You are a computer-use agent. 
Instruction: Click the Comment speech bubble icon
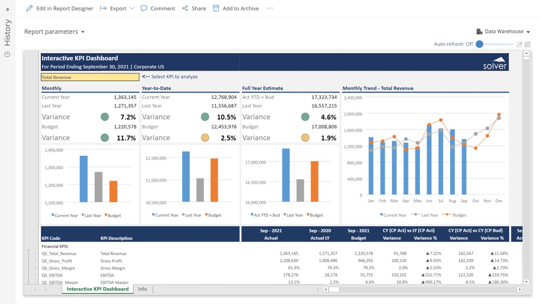tap(144, 8)
